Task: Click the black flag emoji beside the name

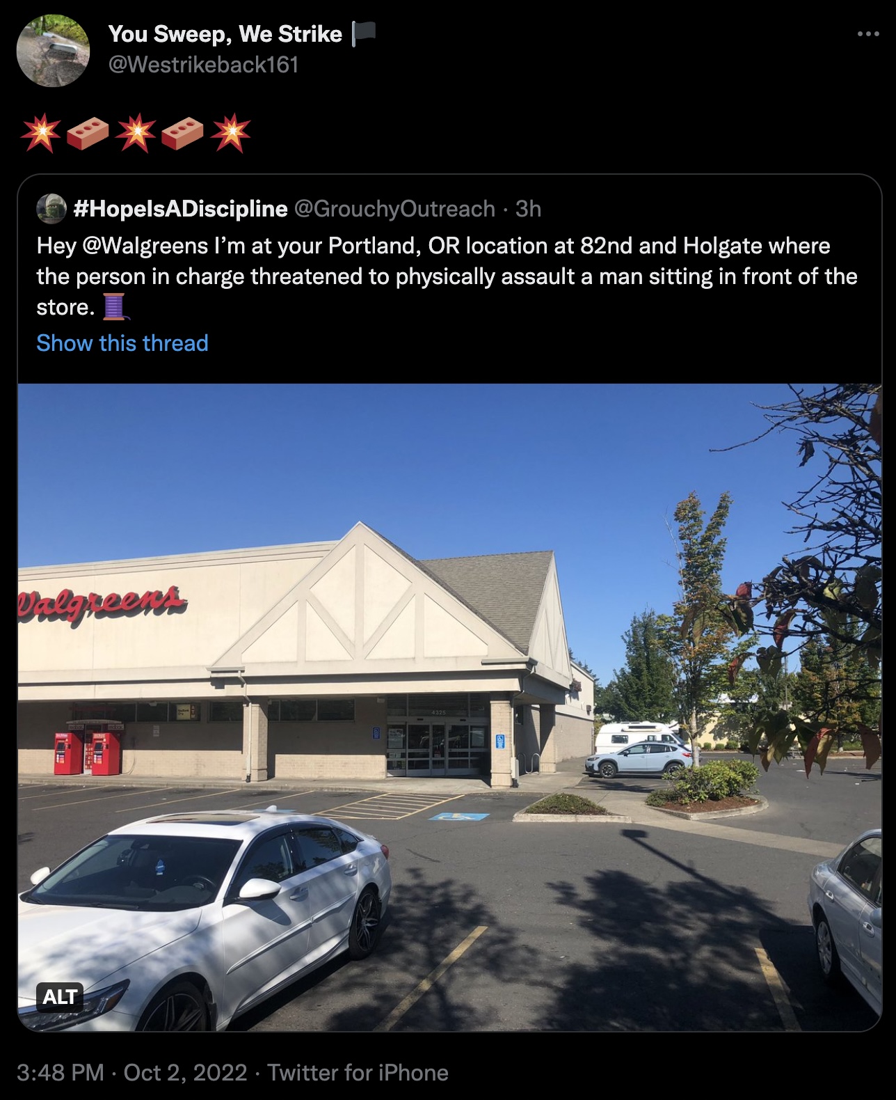Action: click(363, 33)
